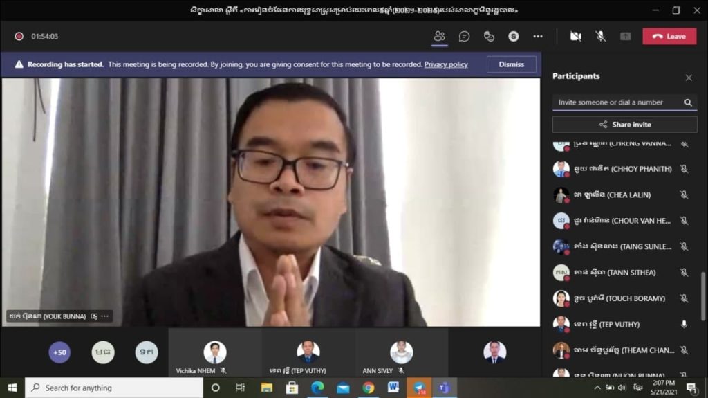Click the search magnifier in invite field
Screen dimensions: 708x398
[x=688, y=102]
